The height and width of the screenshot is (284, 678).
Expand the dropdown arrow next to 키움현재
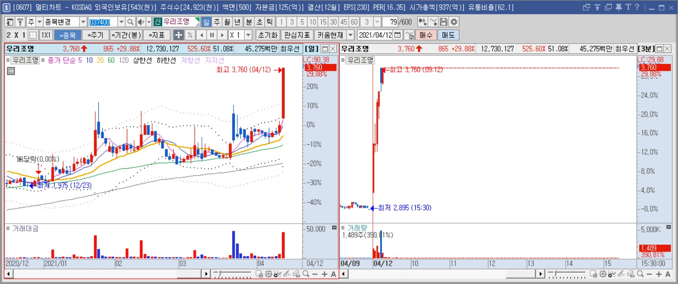click(350, 35)
